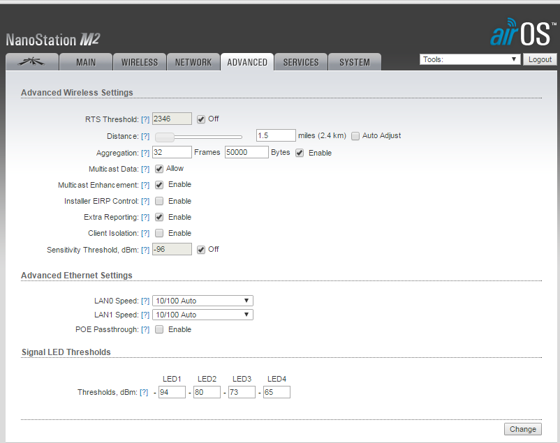Screen dimensions: 560x443
Task: Toggle Multicast Data Allow checkbox
Action: tap(159, 169)
